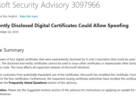Click the D-Link Corporation mention
This screenshot has height=98, width=136.
pyautogui.click(x=98, y=59)
